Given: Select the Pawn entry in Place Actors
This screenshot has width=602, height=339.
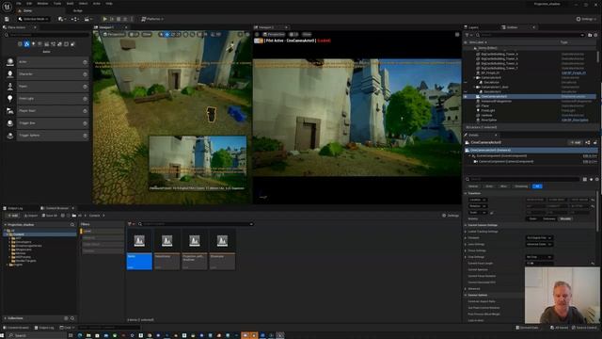Looking at the screenshot, I should coord(53,87).
